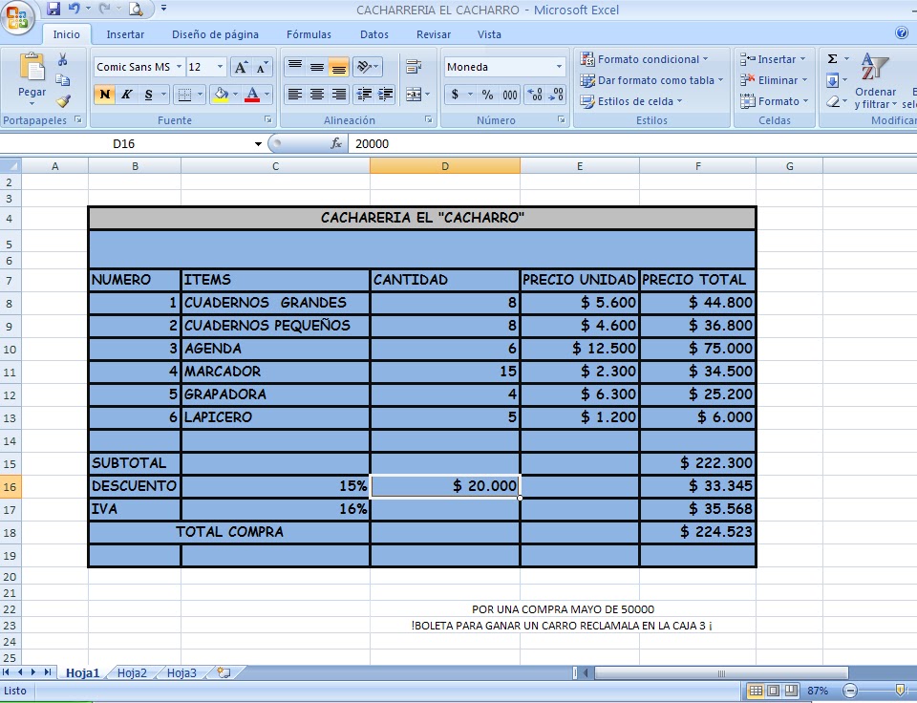This screenshot has height=703, width=917.
Task: Expand the Name Box dropdown arrow
Action: point(258,144)
